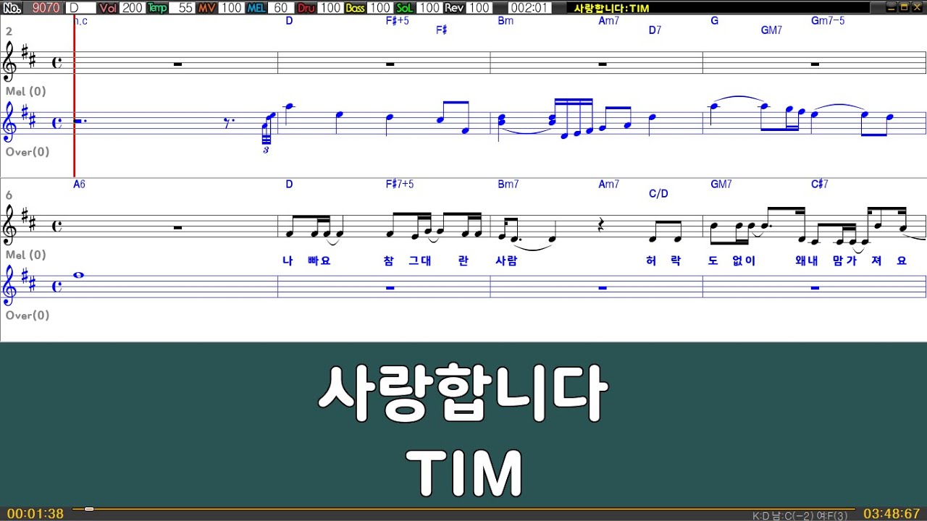Image resolution: width=927 pixels, height=521 pixels.
Task: Select the Dru value 100
Action: (x=330, y=8)
